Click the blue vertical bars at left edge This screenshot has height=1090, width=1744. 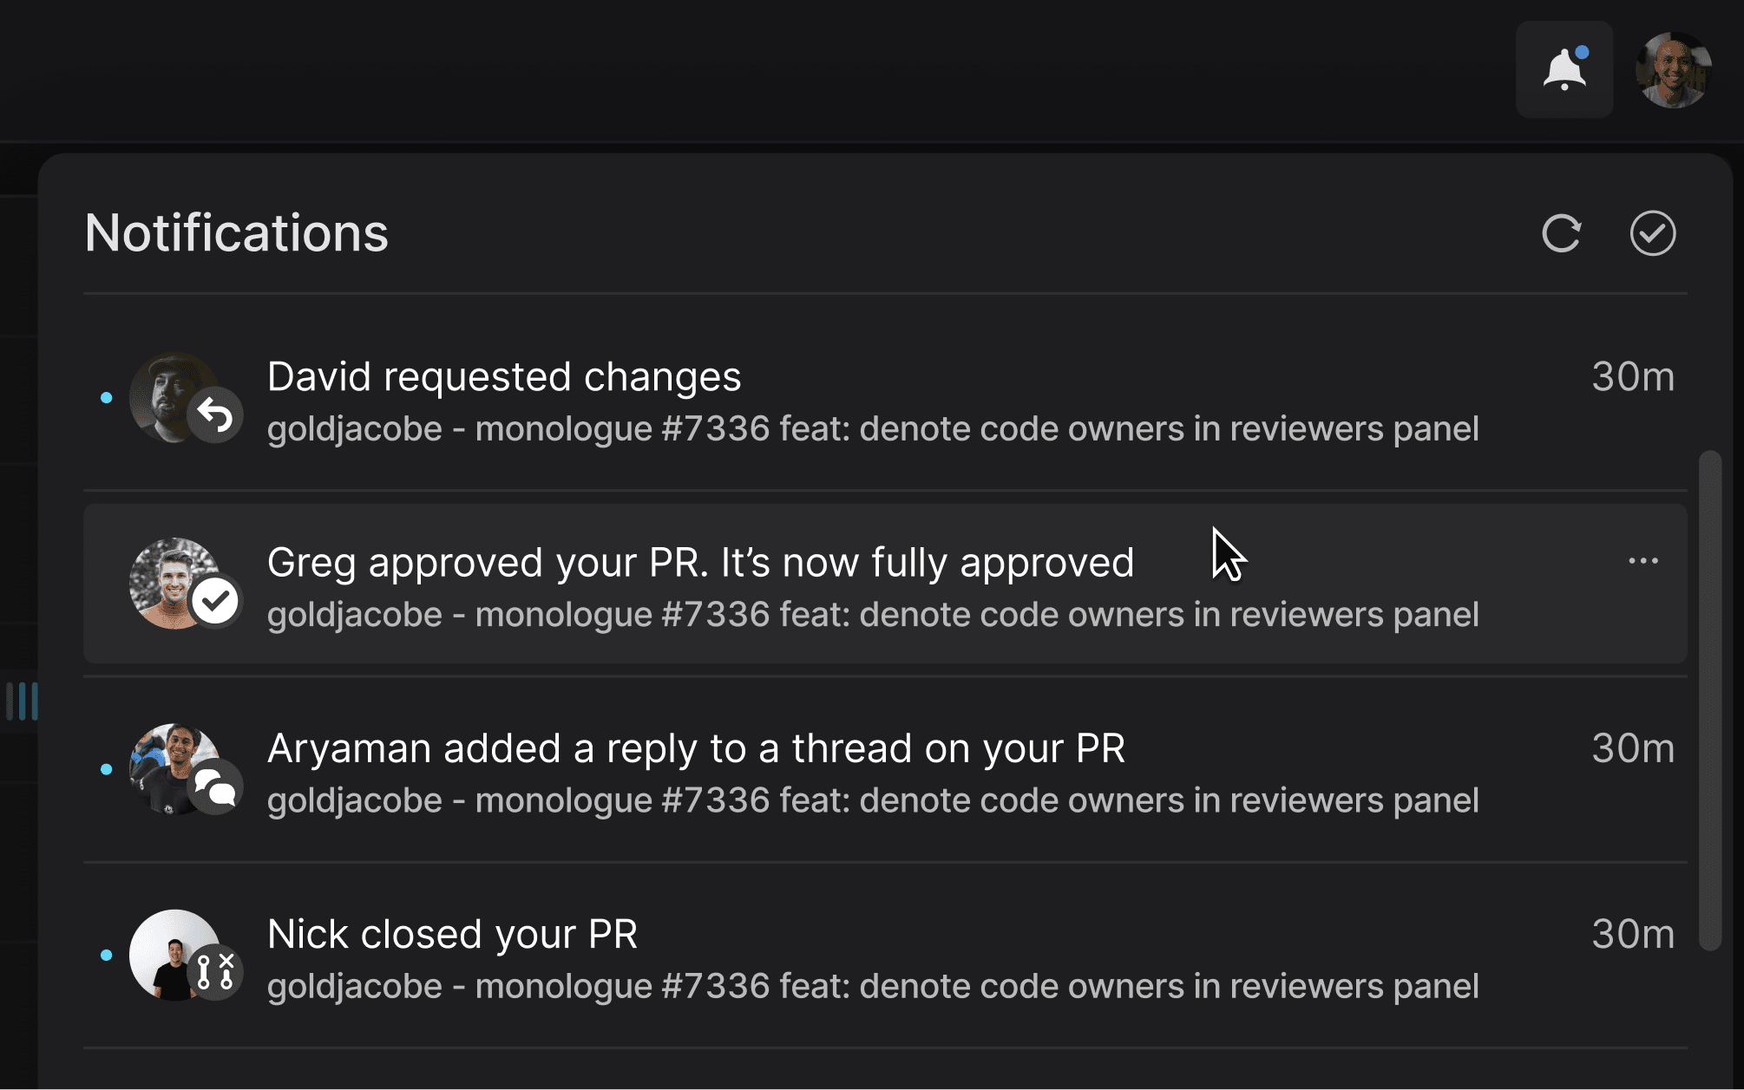click(23, 701)
